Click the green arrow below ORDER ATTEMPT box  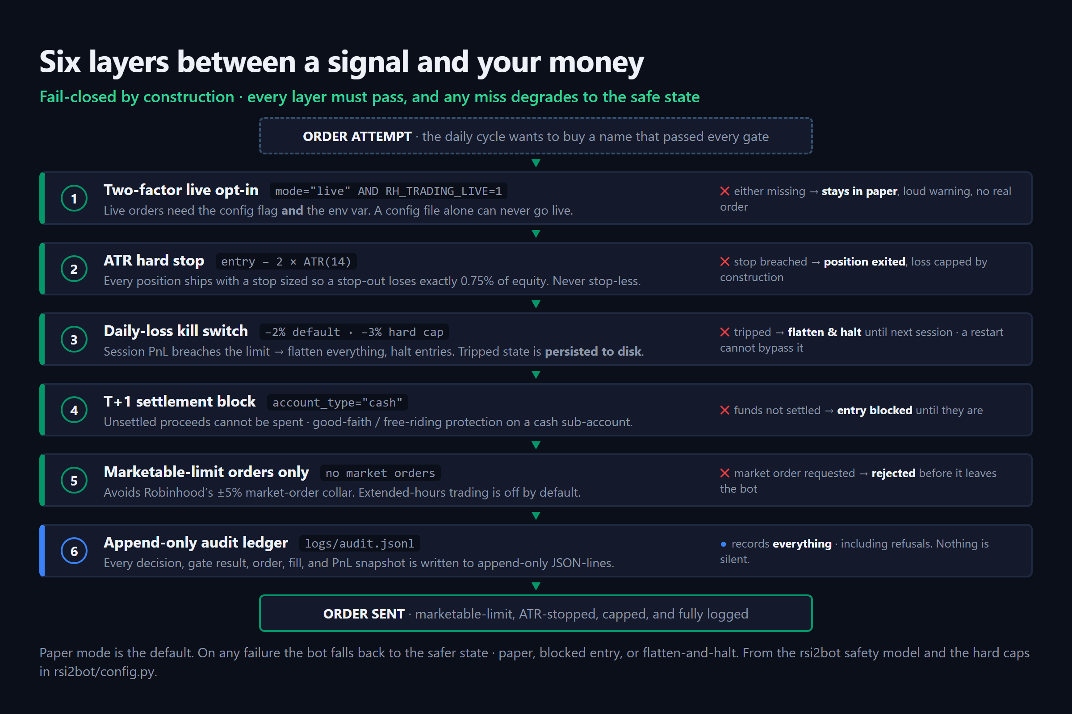click(536, 163)
